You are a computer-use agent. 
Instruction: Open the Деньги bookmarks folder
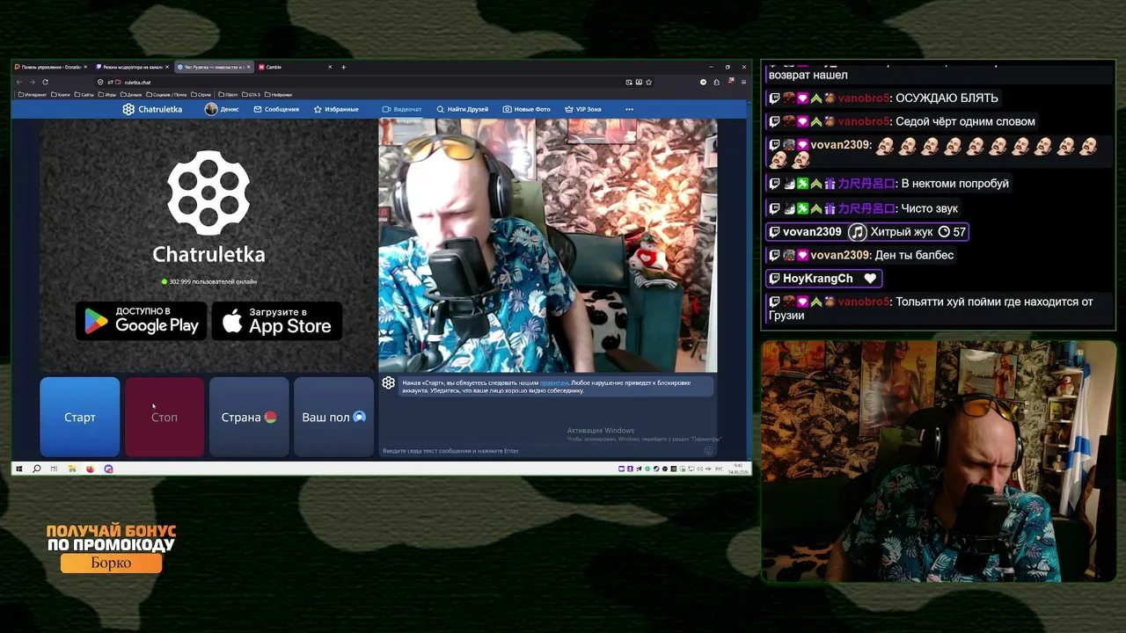pos(131,94)
